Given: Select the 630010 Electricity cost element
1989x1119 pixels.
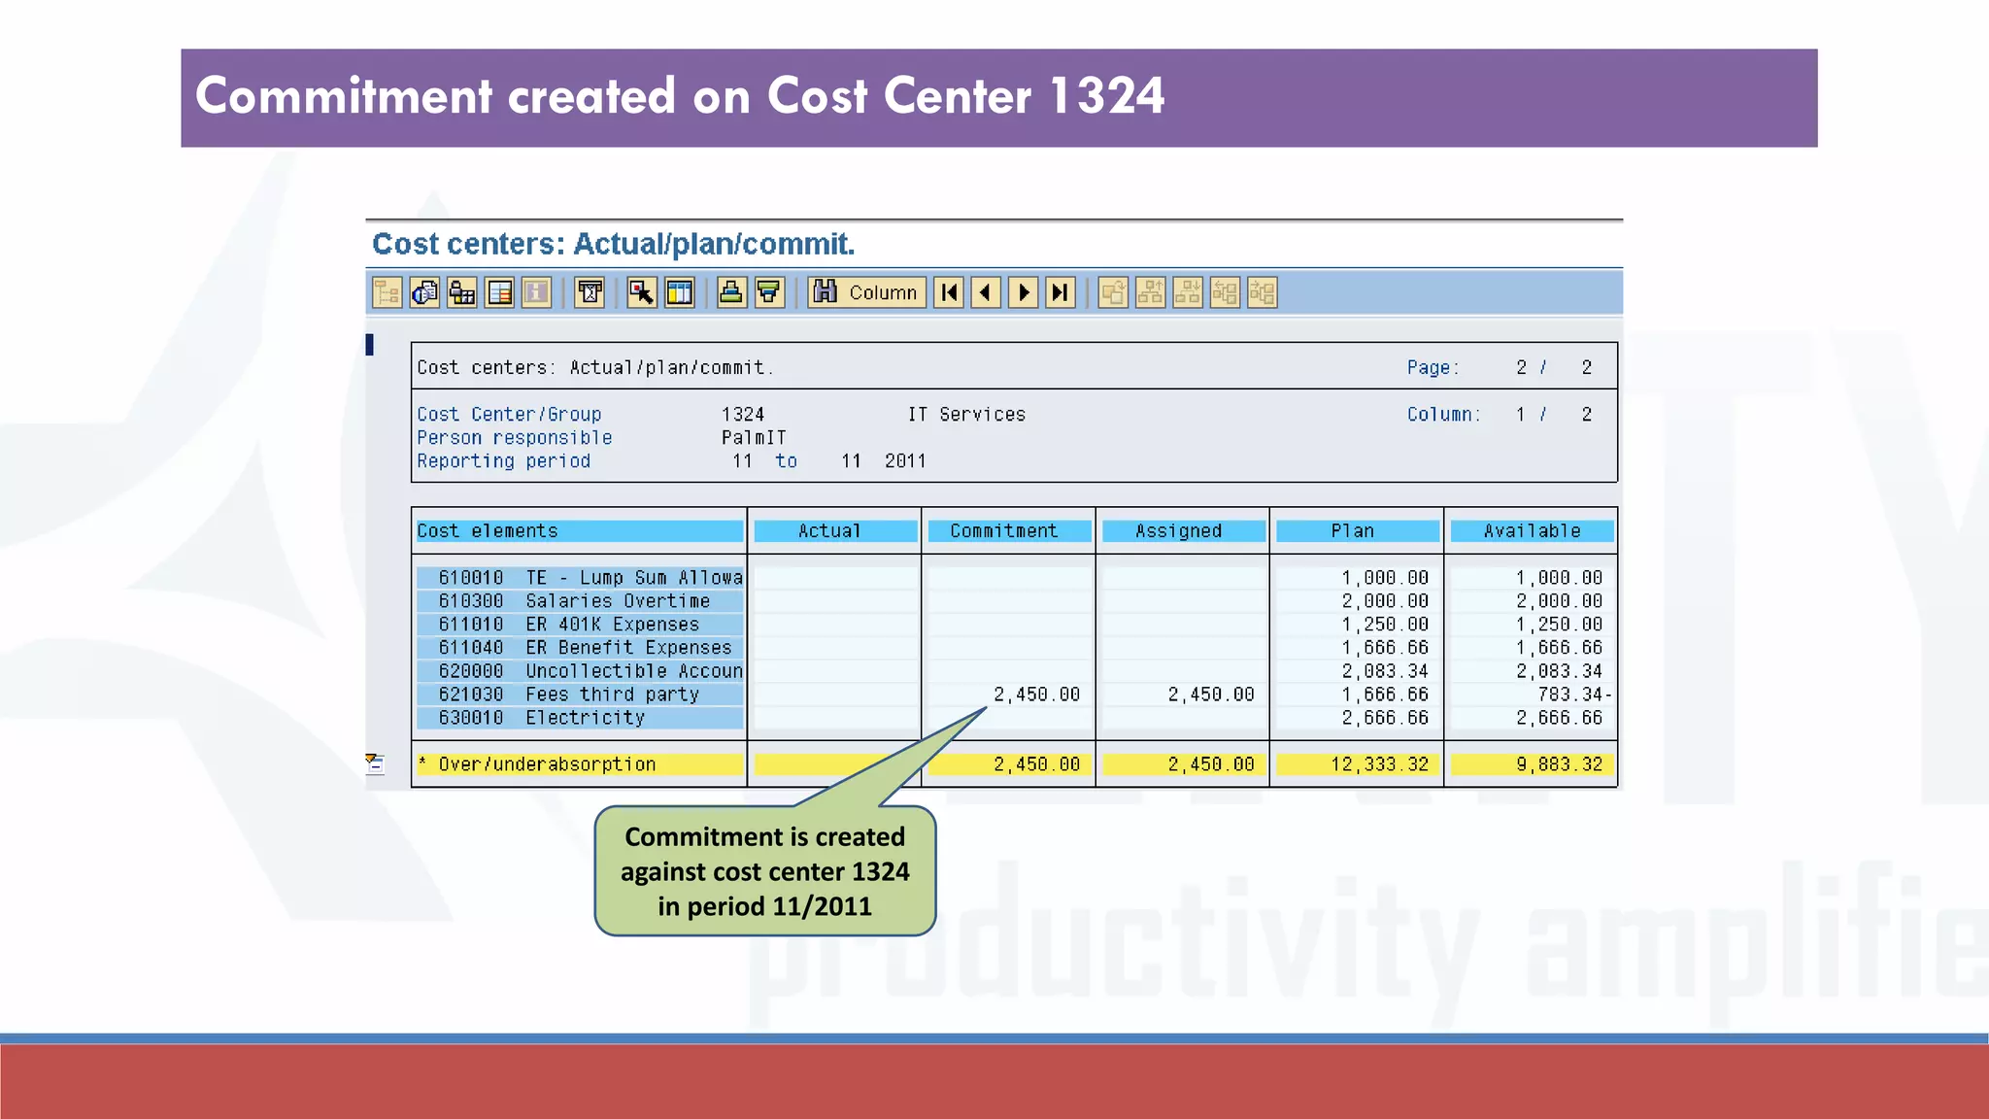Looking at the screenshot, I should tap(579, 718).
